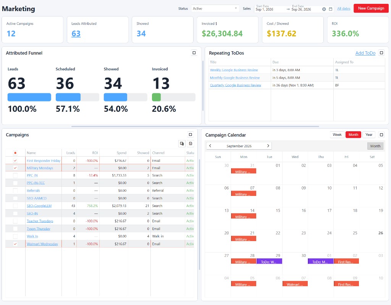Open the ToDo: W... event on Tuesday 29
391x305 pixels.
269,261
